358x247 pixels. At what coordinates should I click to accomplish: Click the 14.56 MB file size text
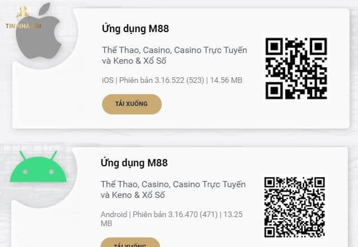coord(226,80)
